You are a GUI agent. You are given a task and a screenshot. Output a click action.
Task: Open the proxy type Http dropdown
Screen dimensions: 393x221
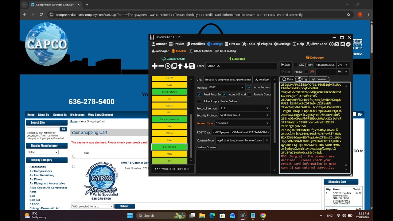click(x=343, y=72)
